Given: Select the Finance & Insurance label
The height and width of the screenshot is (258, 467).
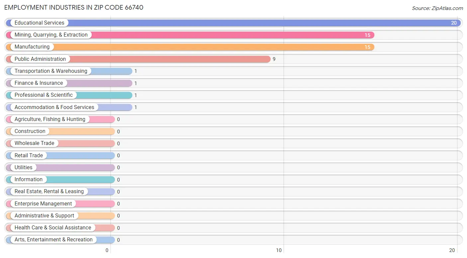Looking at the screenshot, I should tap(39, 83).
